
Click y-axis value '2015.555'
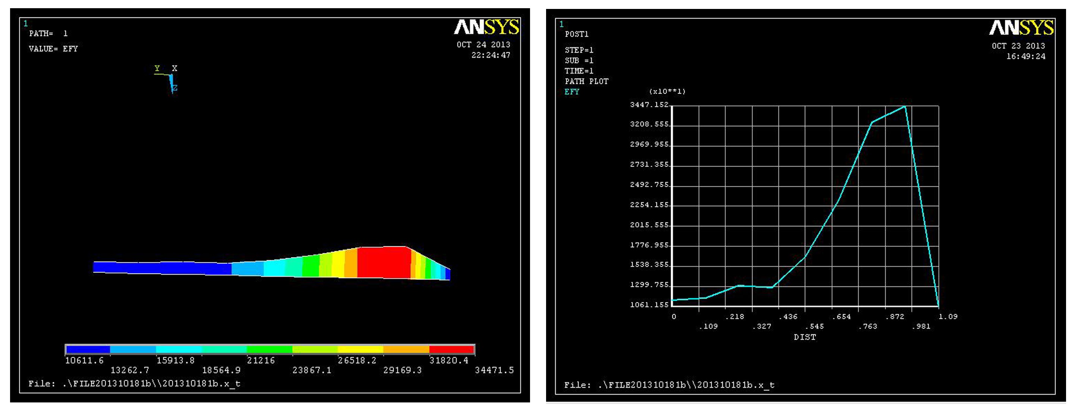click(x=649, y=225)
